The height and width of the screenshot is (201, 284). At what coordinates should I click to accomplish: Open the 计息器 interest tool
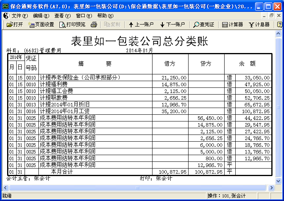coord(259,25)
